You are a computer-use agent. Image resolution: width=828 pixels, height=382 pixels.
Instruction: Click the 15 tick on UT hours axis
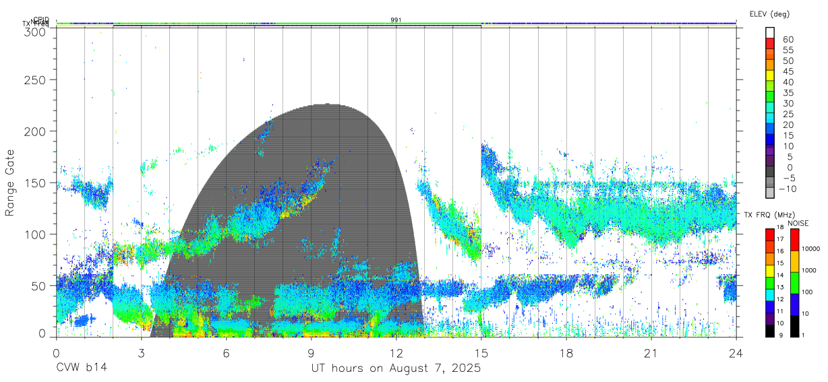pos(481,353)
